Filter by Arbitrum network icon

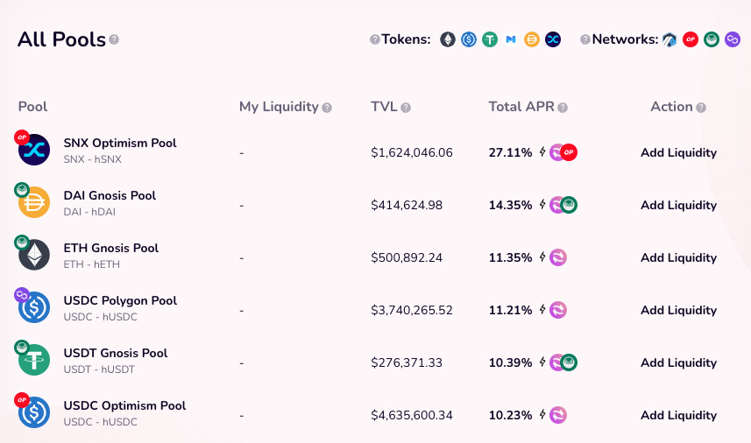pos(670,39)
